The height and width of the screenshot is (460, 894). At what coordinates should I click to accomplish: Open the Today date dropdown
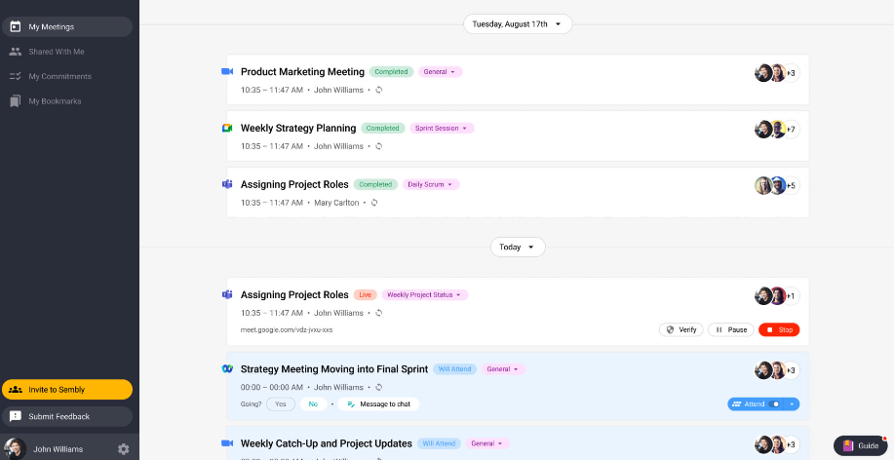pyautogui.click(x=518, y=247)
